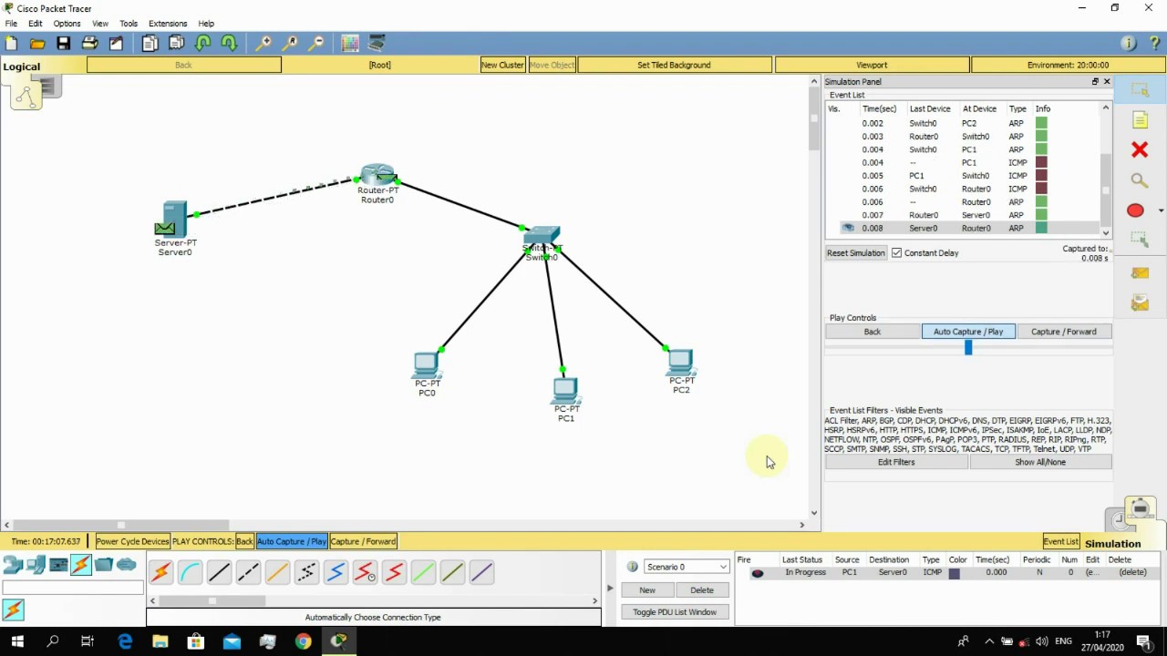Click New scenario button

click(647, 590)
